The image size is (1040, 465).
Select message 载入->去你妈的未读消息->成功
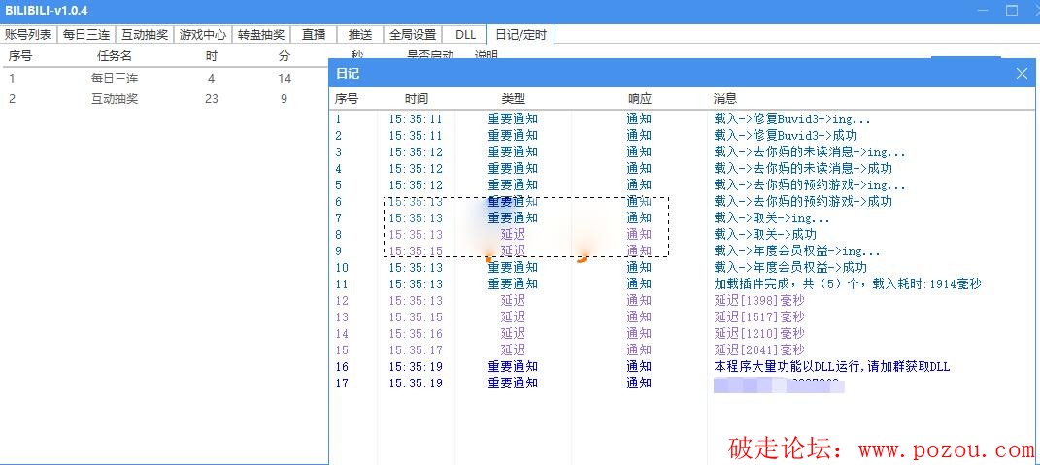coord(803,169)
